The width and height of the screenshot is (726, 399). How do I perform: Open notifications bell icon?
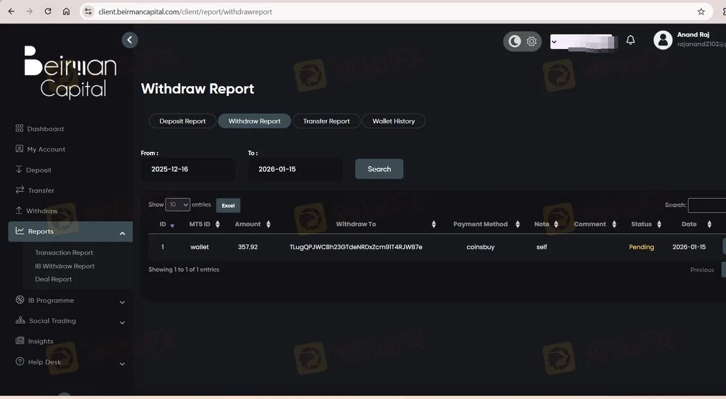[x=630, y=40]
